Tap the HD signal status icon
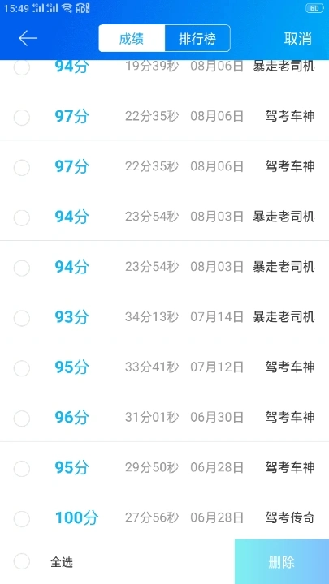329x584 pixels. (83, 8)
